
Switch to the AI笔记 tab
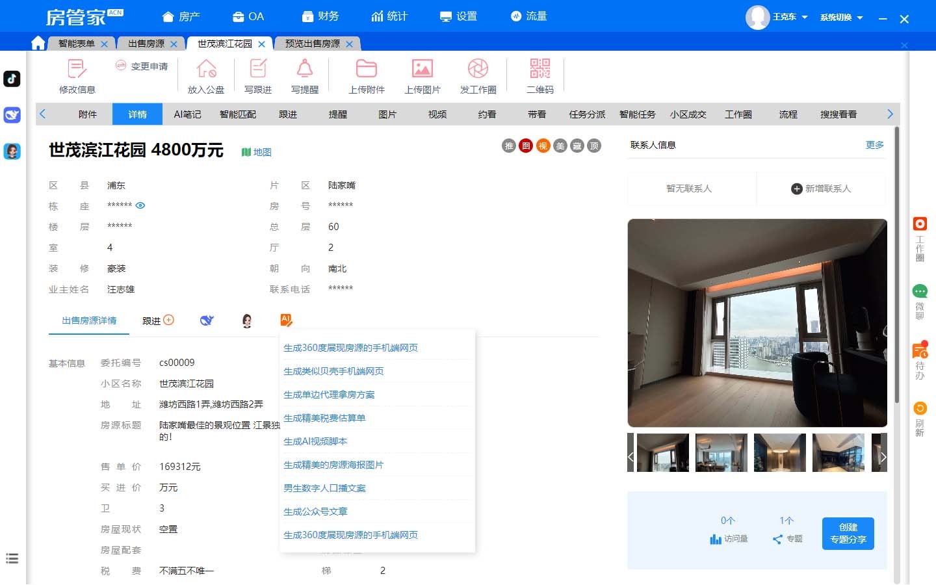pos(187,114)
